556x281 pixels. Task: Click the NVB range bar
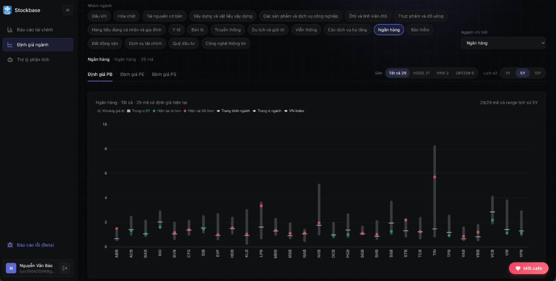(319, 209)
